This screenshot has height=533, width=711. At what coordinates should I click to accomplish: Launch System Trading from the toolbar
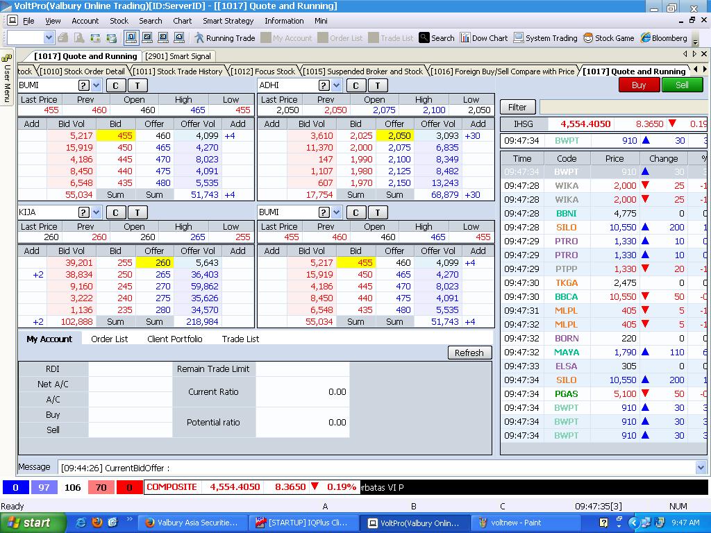point(546,38)
